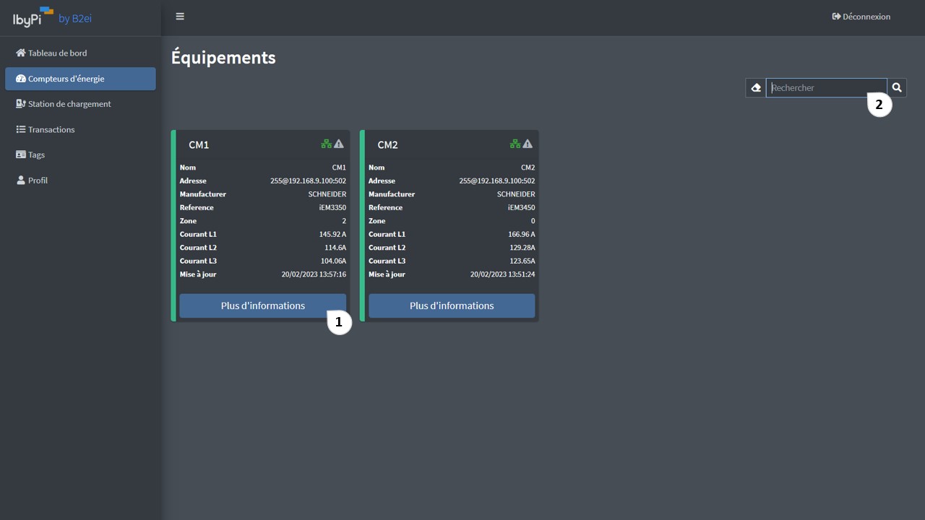Screen dimensions: 925x520
Task: Toggle the hamburger sidebar menu icon
Action: pos(180,17)
